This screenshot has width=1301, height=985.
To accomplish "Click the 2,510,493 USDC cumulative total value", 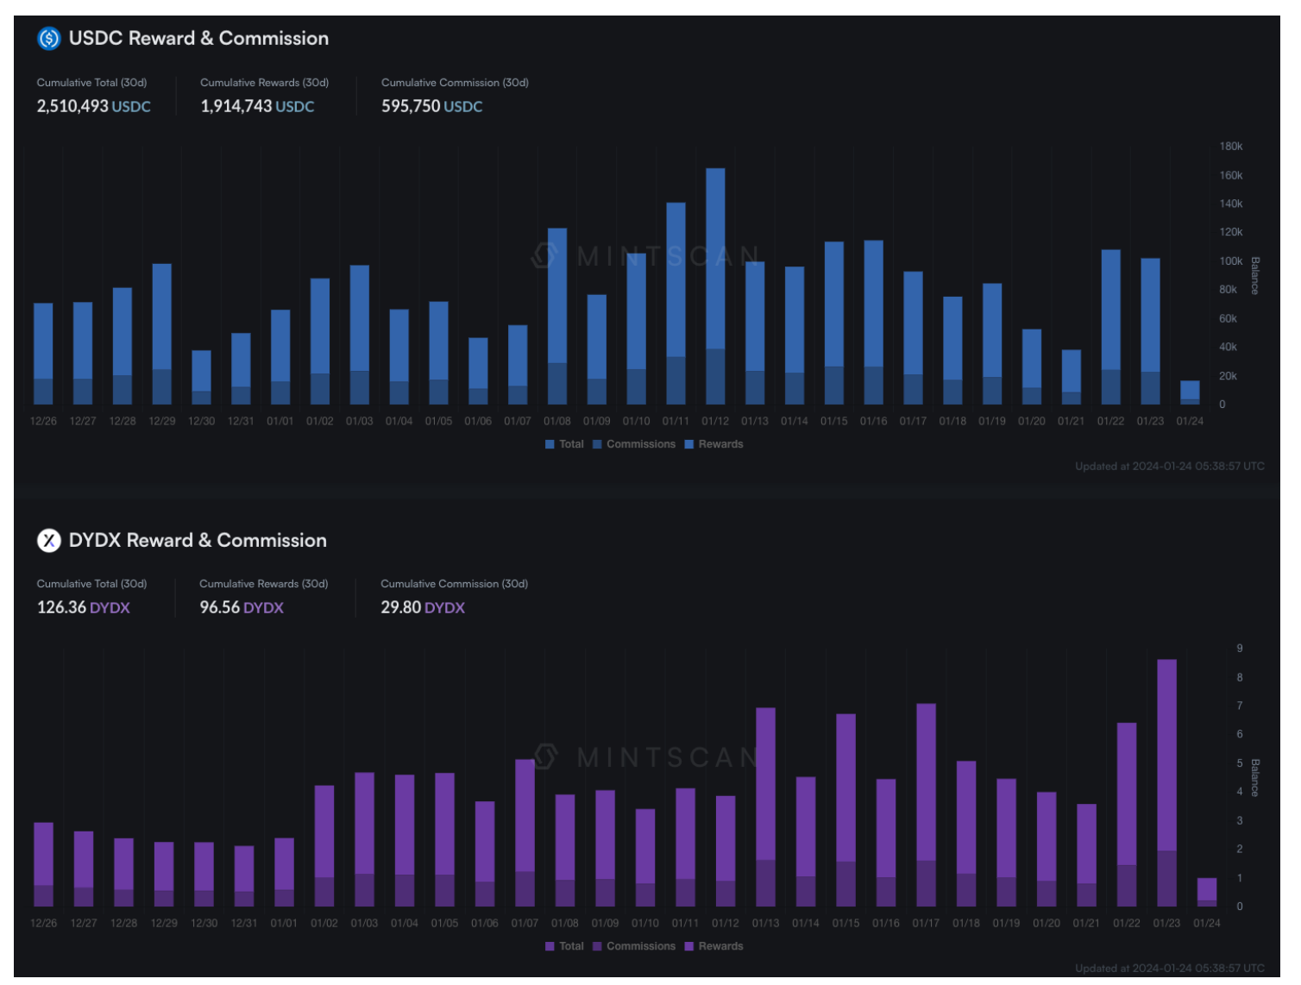I will 93,106.
